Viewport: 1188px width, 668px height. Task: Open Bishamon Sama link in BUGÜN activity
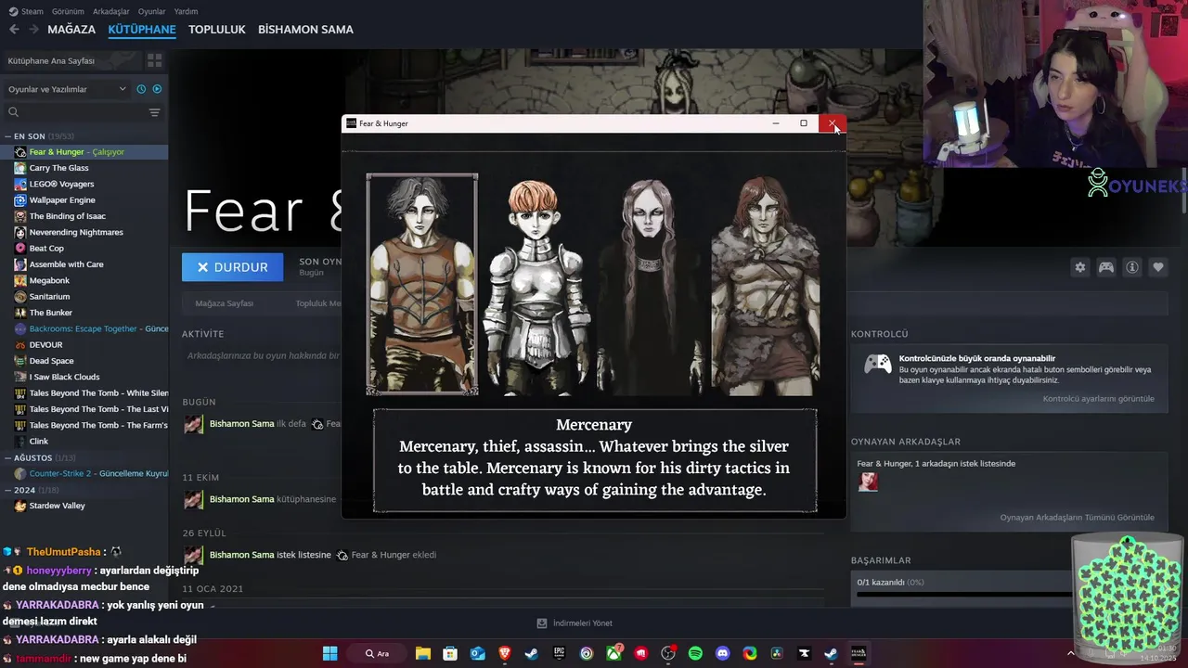pos(241,424)
